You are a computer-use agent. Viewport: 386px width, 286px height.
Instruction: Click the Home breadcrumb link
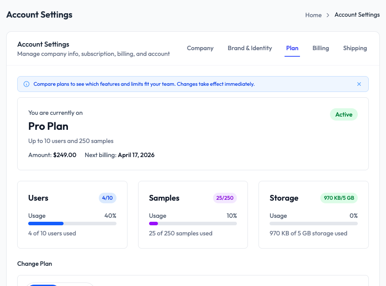pos(313,15)
